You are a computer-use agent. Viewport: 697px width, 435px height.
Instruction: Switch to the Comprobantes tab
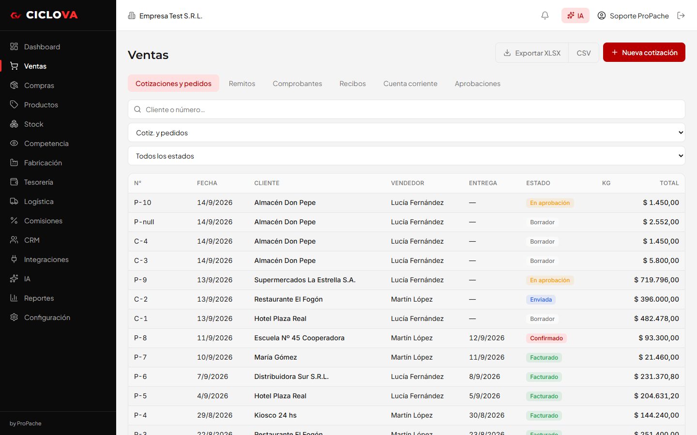[297, 83]
